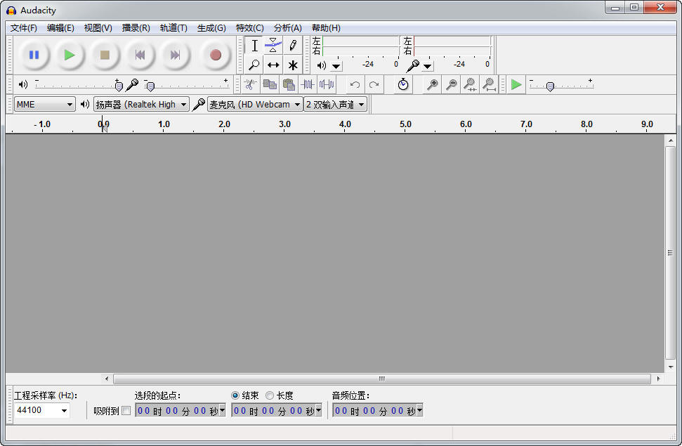Click the Zoom Out magnifier icon
Viewport: 682px width, 446px height.
click(x=452, y=84)
